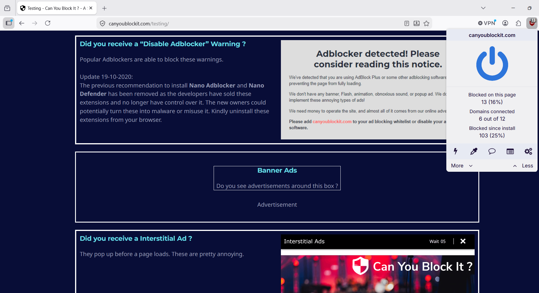Report an issue via speech bubble icon
Image resolution: width=539 pixels, height=293 pixels.
coord(492,151)
